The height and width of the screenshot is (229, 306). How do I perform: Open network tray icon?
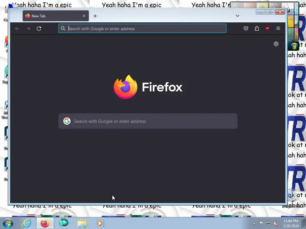[x=269, y=224]
